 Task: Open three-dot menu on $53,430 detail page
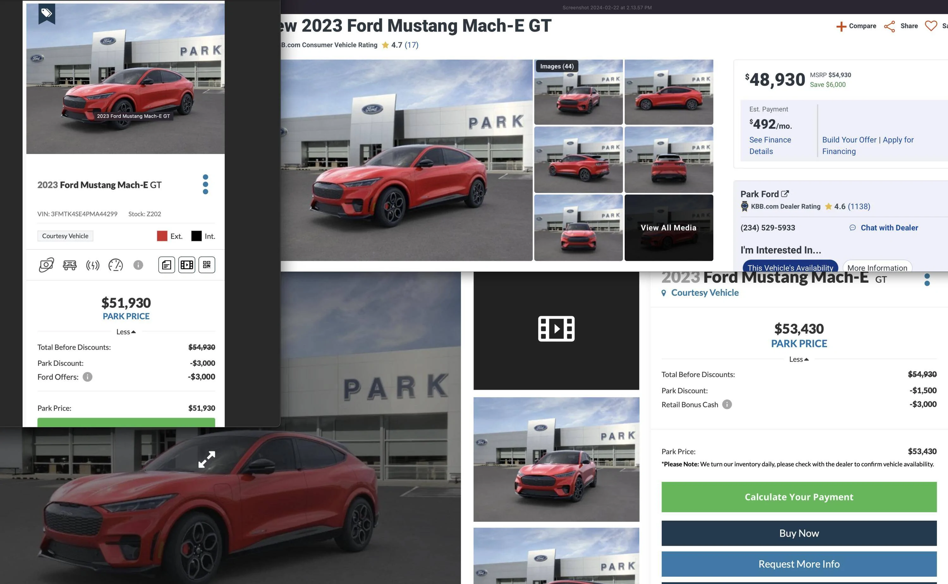click(x=927, y=279)
